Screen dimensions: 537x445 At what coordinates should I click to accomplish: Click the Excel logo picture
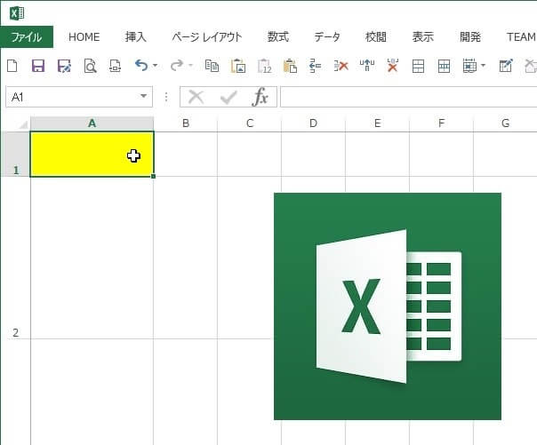click(x=387, y=306)
